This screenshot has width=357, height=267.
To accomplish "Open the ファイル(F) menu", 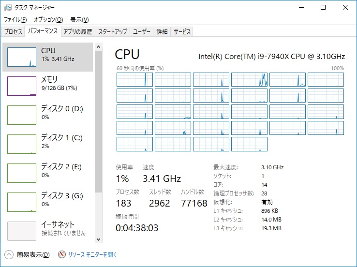I will tap(15, 20).
